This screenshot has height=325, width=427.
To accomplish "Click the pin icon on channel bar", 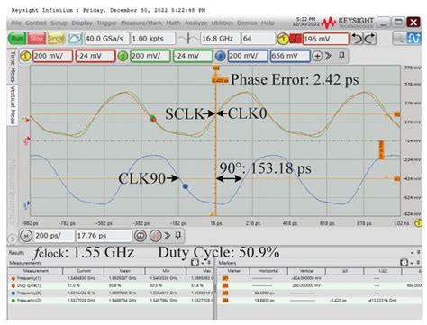I will point(341,56).
